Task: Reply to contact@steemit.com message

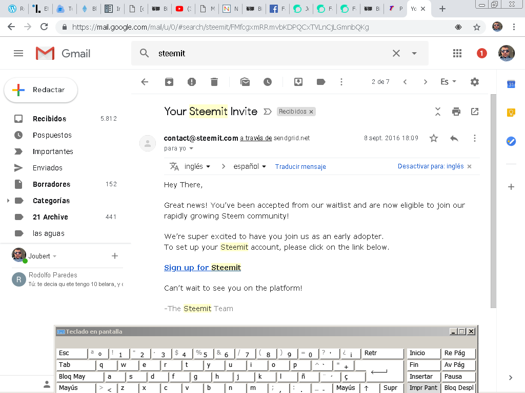Action: point(454,138)
